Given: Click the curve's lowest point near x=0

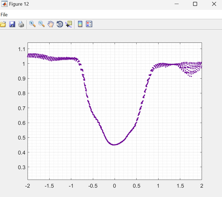Looking at the screenshot, I should pyautogui.click(x=114, y=145).
